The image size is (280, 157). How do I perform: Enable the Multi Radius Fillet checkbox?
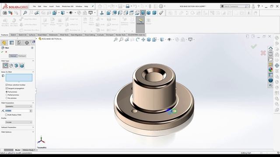pyautogui.click(x=6, y=115)
